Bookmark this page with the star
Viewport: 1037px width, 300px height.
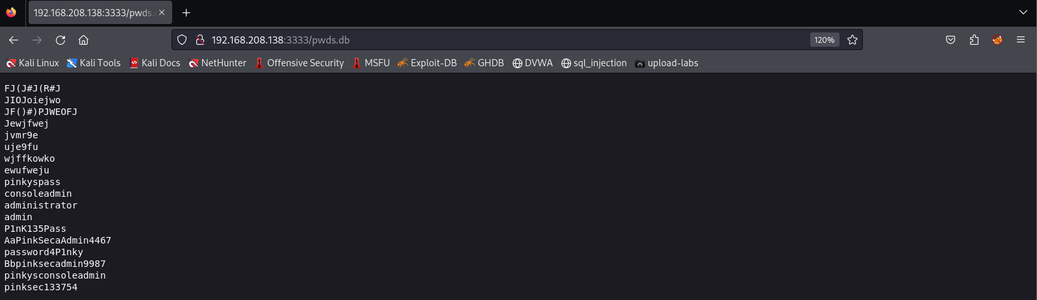[x=852, y=40]
